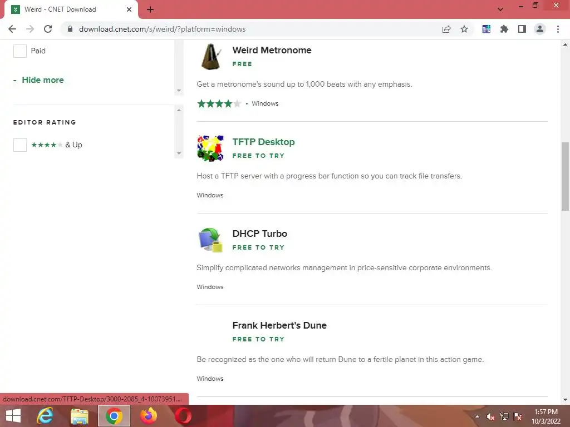Open the Weird Metronome title link
Viewport: 570px width, 427px height.
pos(272,50)
